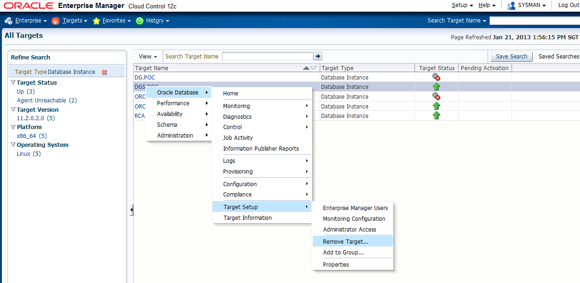Open the Diagnostics submenu

(262, 117)
